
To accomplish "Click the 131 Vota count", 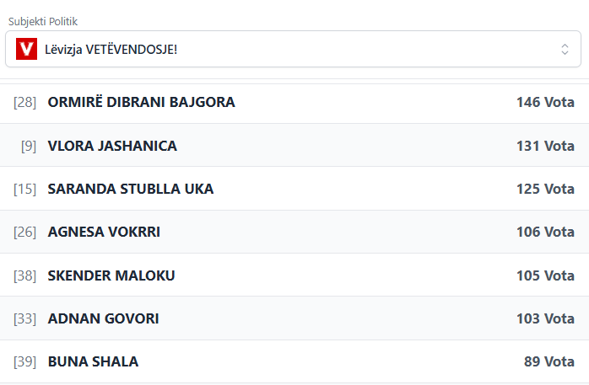I will pyautogui.click(x=545, y=146).
